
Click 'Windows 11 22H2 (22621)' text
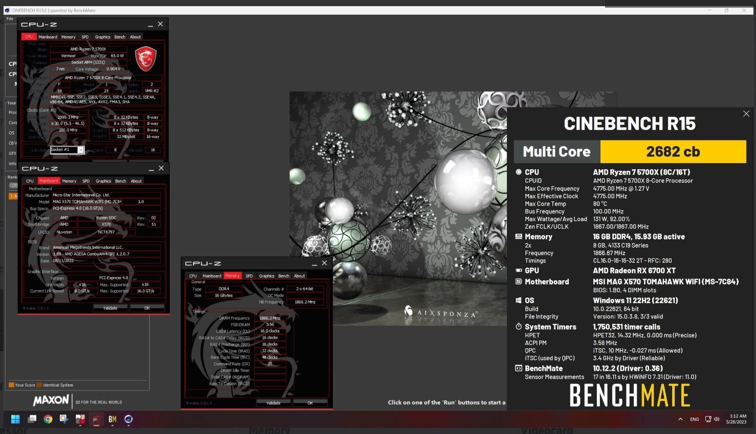coord(635,301)
